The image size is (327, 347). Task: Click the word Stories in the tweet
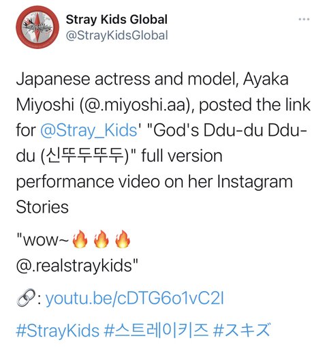pos(42,207)
